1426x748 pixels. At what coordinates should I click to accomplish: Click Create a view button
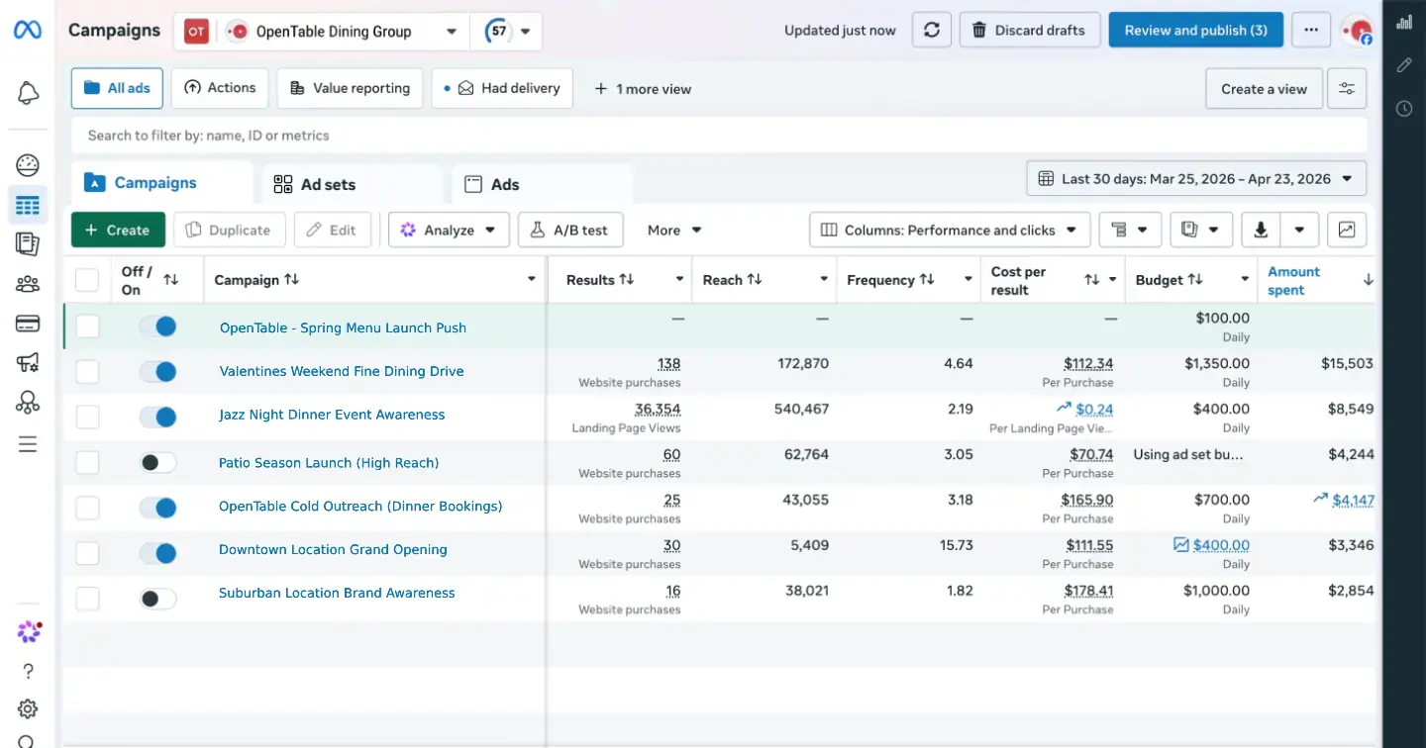[1263, 89]
